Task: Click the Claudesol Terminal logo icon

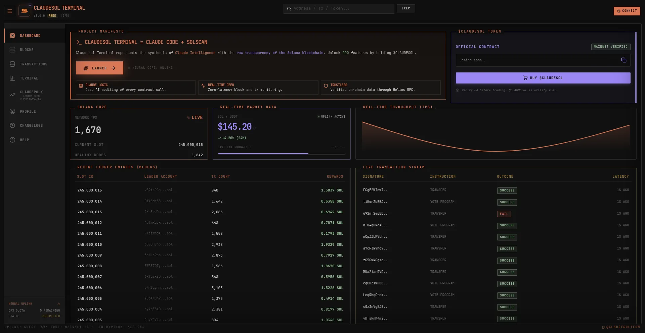Action: (25, 11)
